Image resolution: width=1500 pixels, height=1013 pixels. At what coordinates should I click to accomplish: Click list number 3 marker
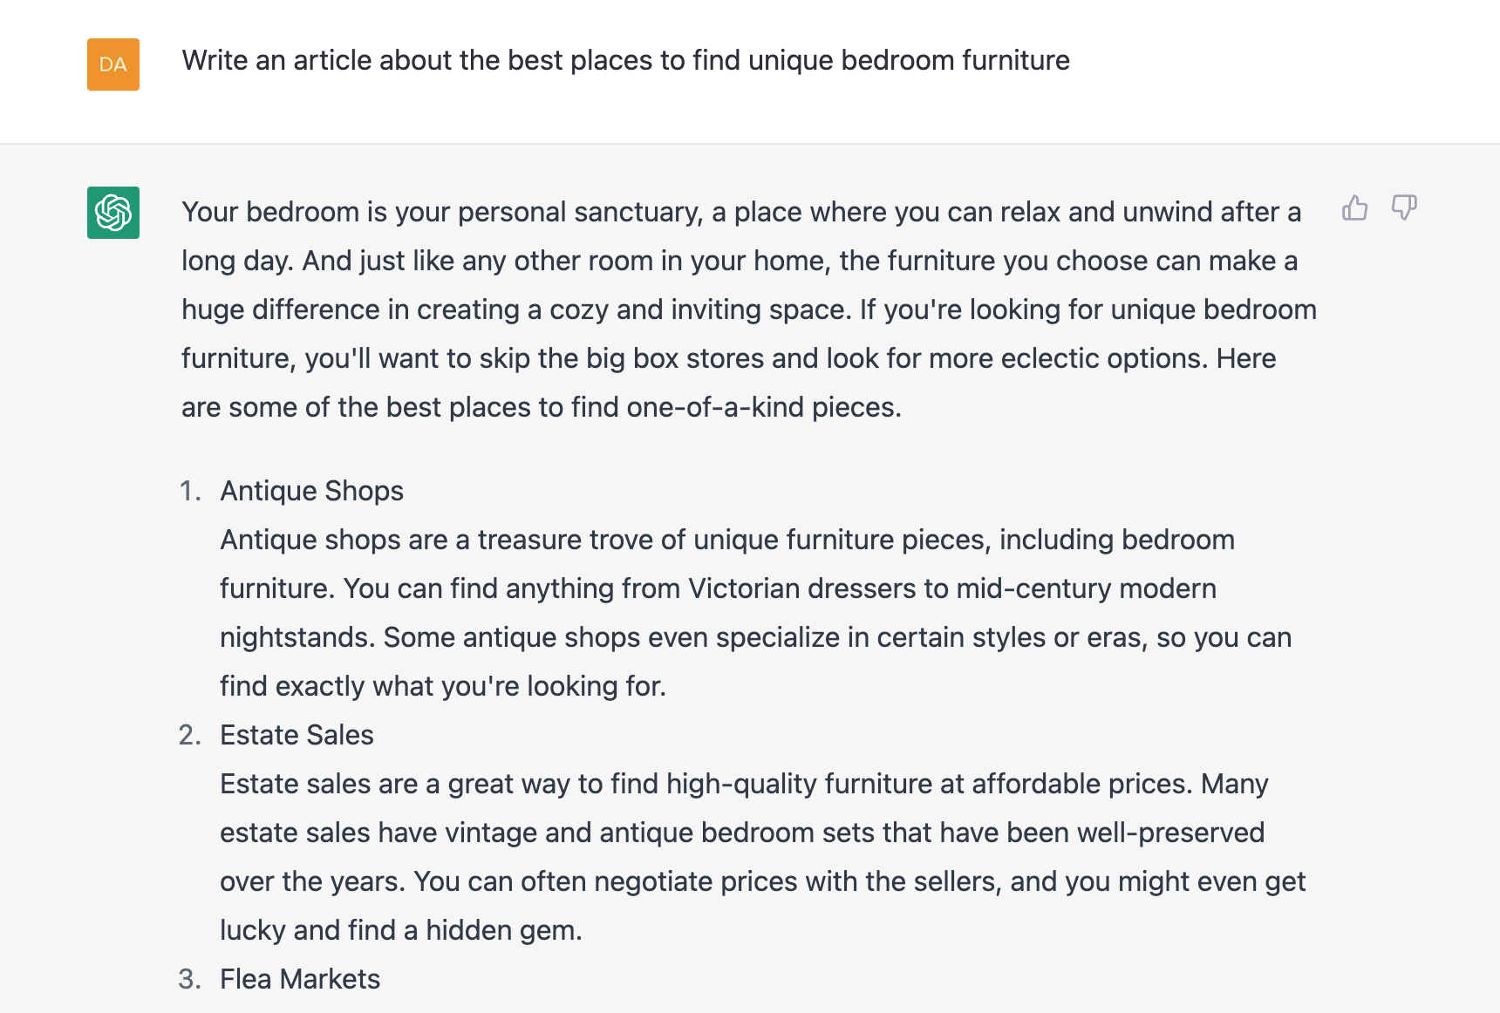point(190,979)
